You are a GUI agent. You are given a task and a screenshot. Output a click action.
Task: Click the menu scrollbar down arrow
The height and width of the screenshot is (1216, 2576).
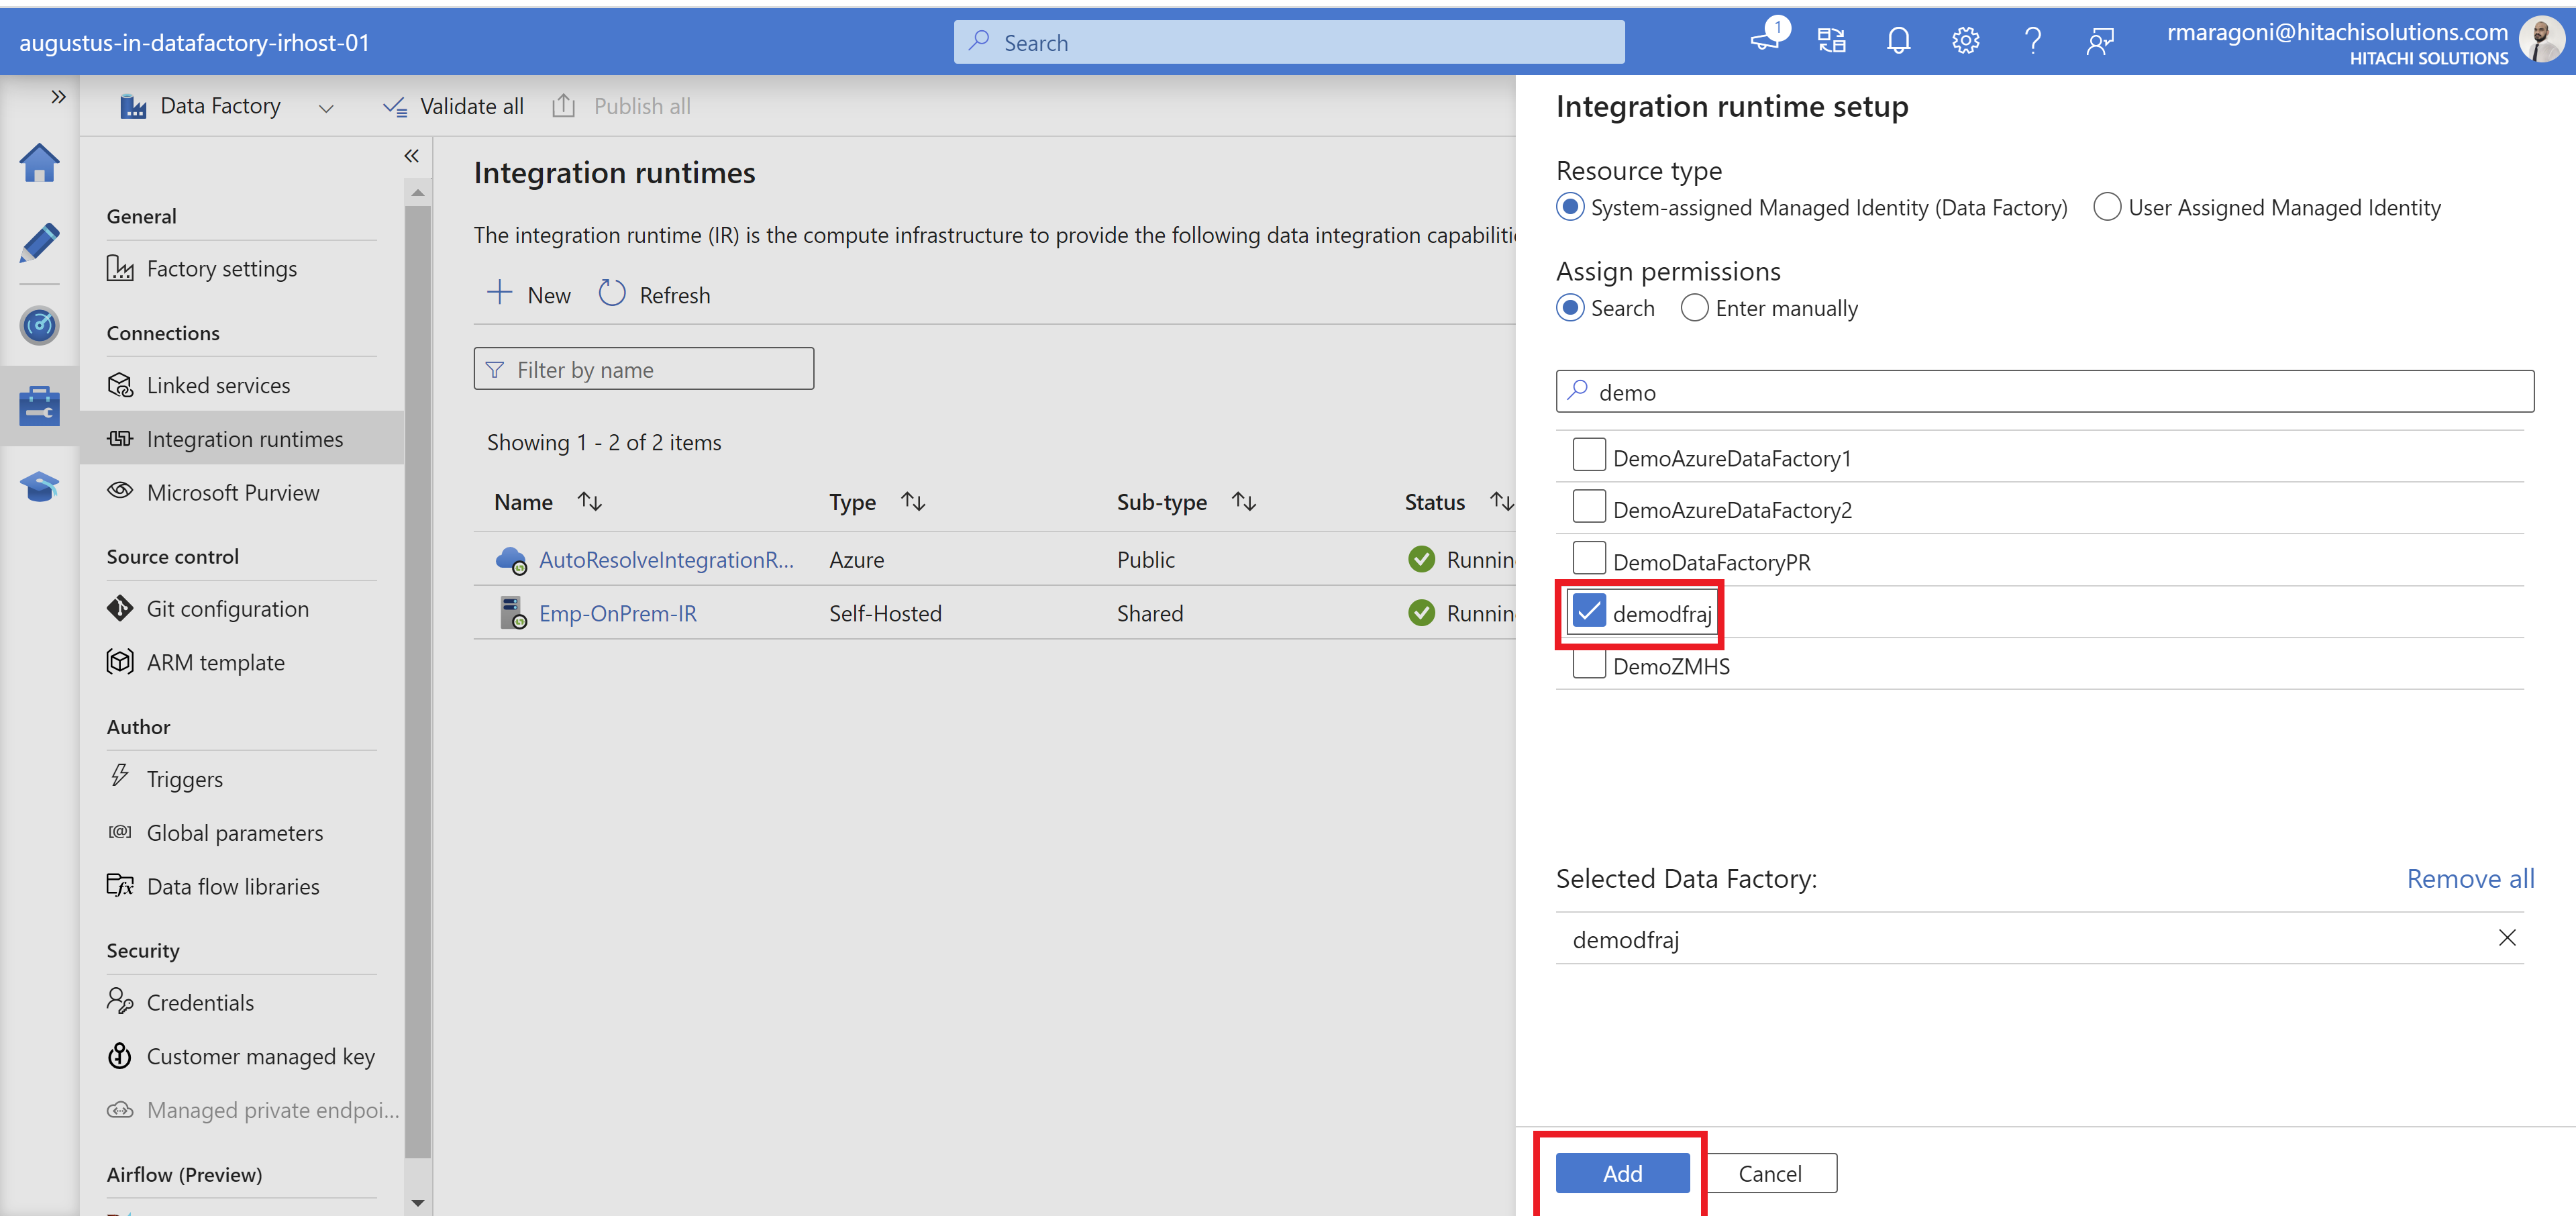click(x=418, y=1203)
